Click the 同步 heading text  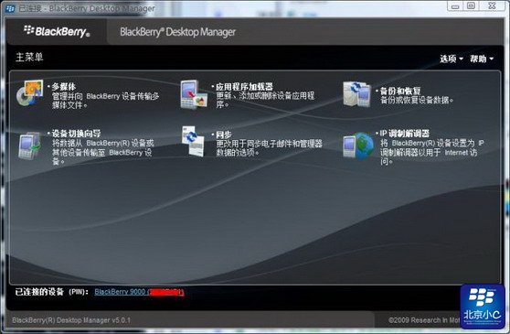point(224,135)
